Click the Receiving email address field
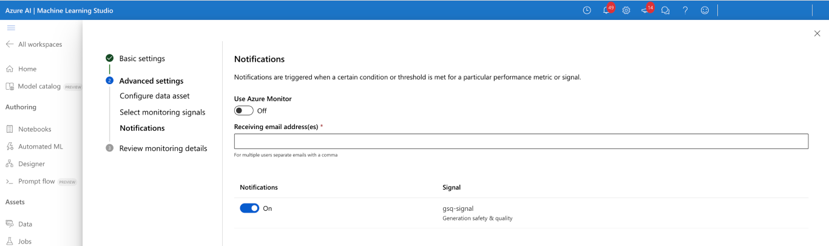The width and height of the screenshot is (829, 246). coord(521,141)
